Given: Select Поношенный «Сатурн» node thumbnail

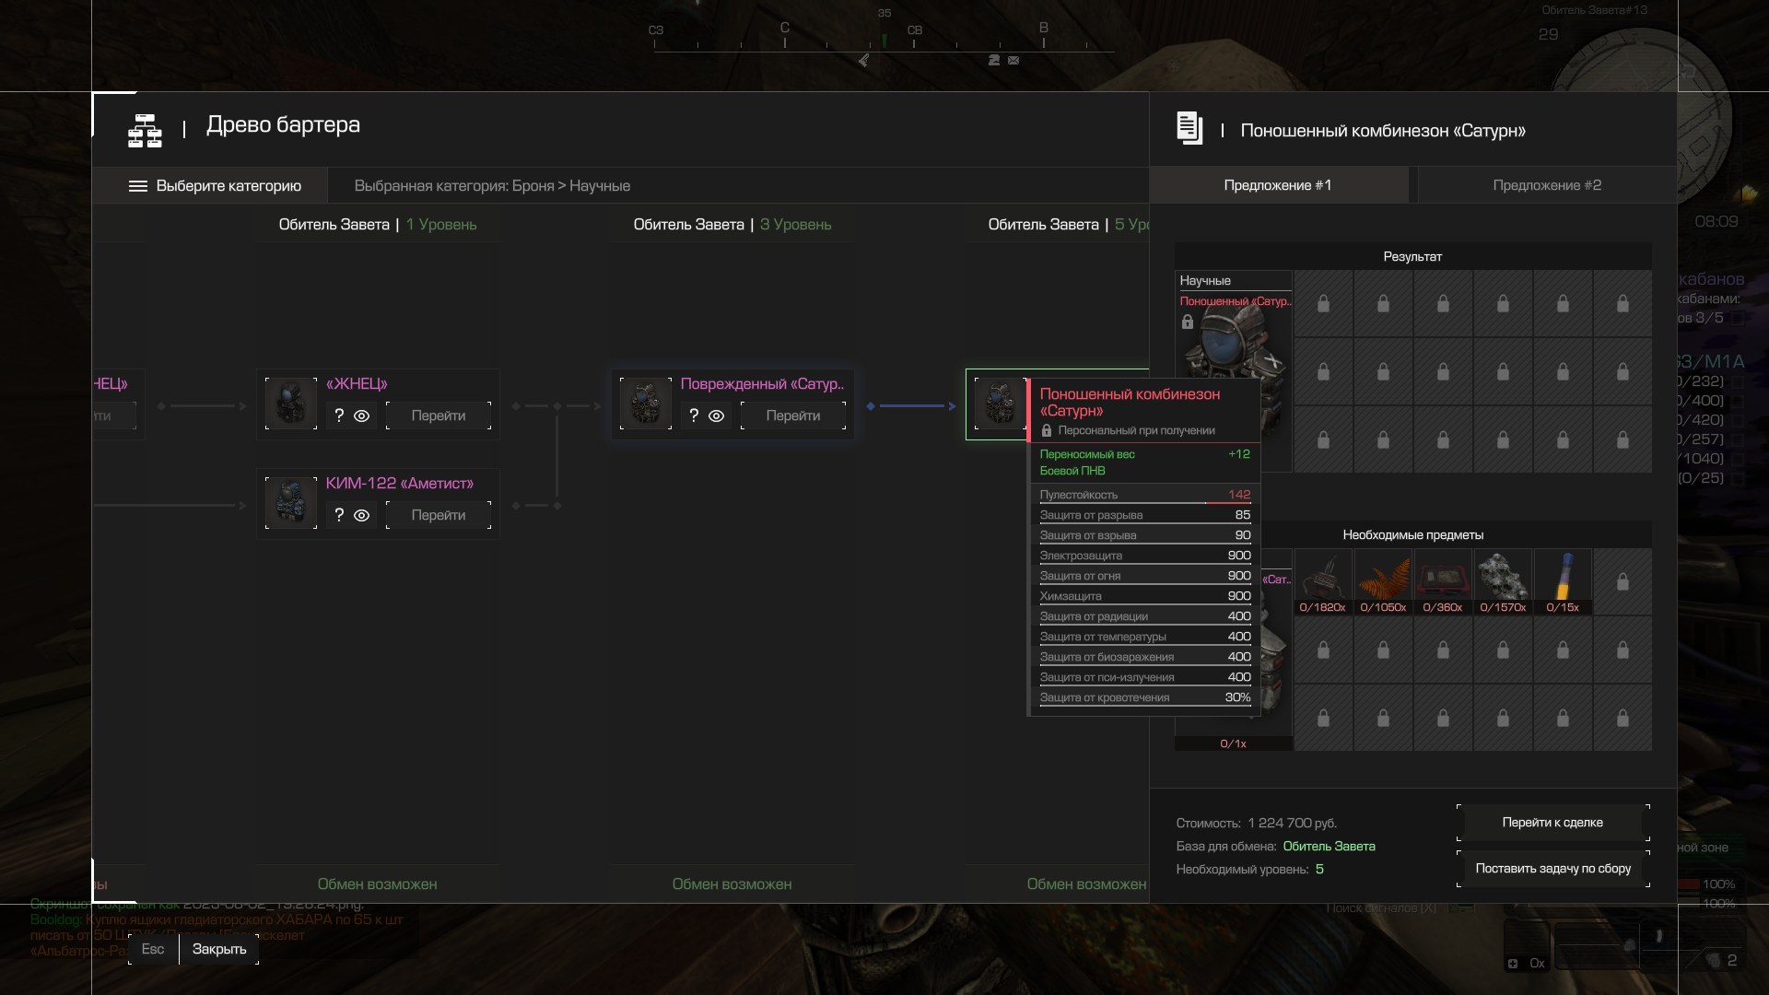Looking at the screenshot, I should pos(1000,404).
